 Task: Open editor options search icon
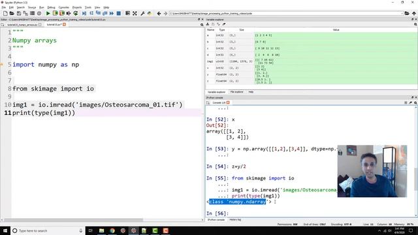tap(202, 25)
